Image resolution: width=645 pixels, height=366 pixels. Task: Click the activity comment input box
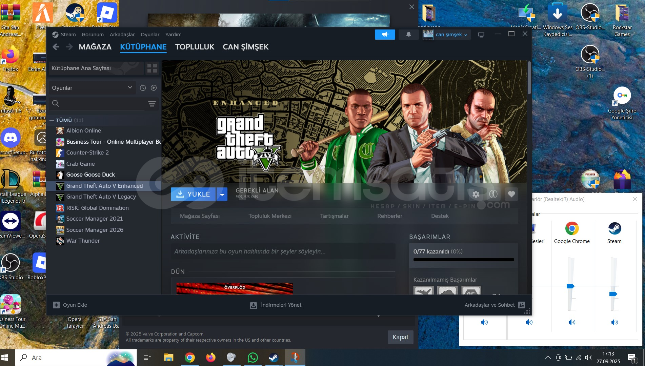point(283,251)
